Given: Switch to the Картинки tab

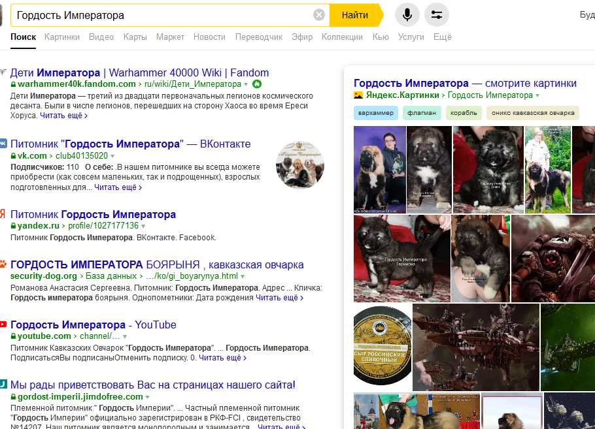Looking at the screenshot, I should [62, 37].
